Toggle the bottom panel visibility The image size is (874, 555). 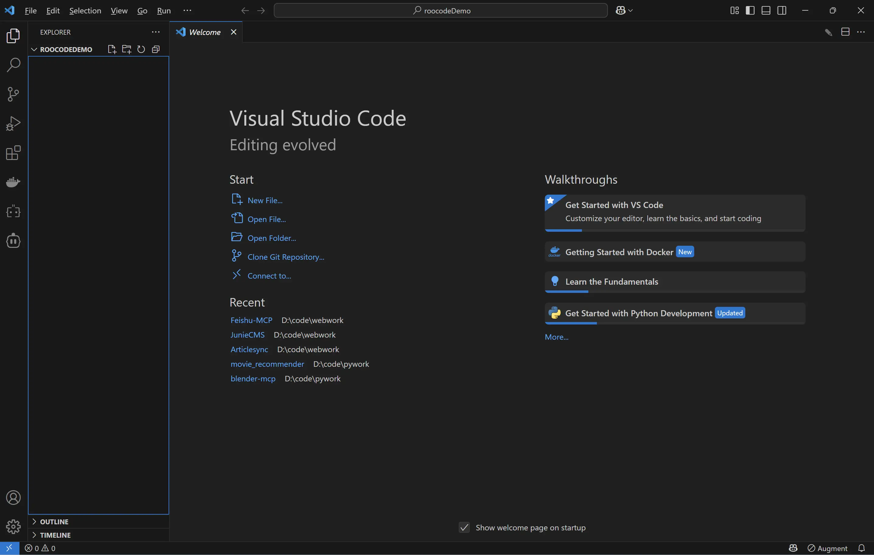[766, 11]
